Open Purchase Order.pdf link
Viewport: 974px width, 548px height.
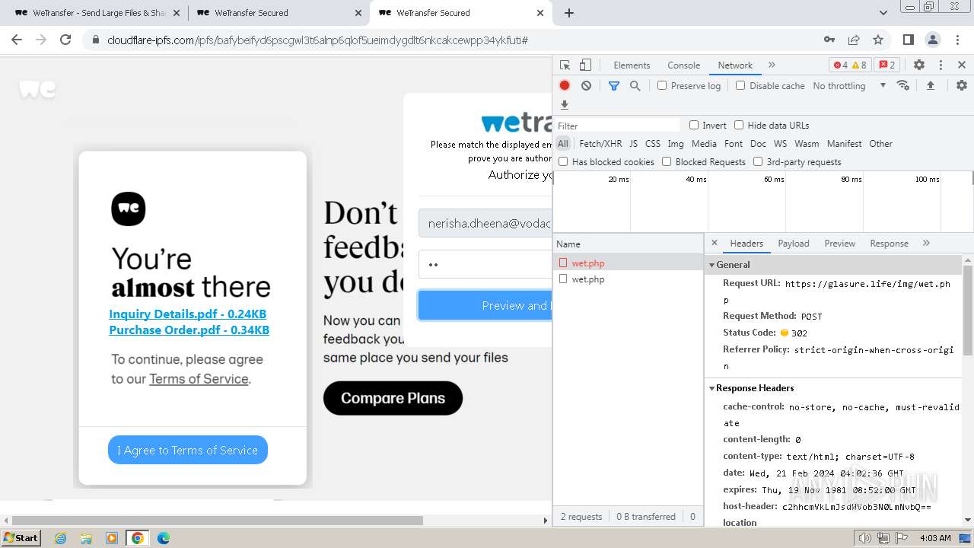tap(189, 330)
